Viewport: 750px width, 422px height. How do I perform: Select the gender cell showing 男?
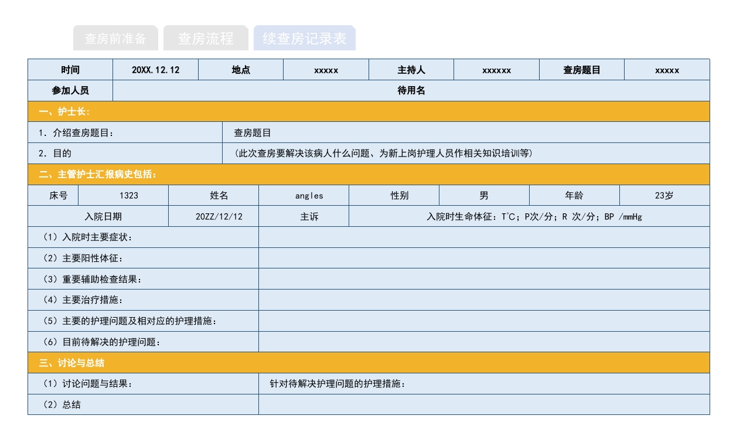tap(483, 195)
